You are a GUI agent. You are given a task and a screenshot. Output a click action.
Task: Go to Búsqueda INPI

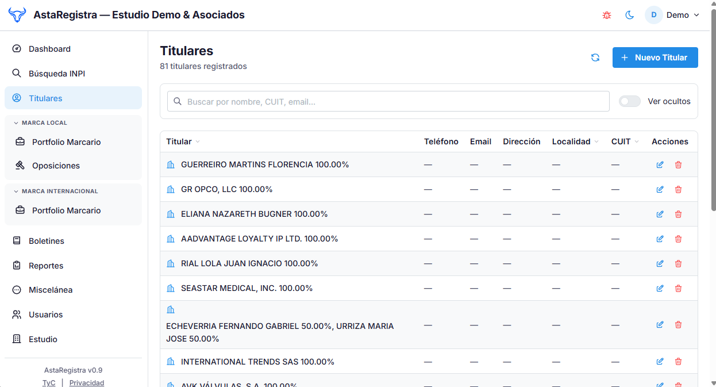coord(73,74)
